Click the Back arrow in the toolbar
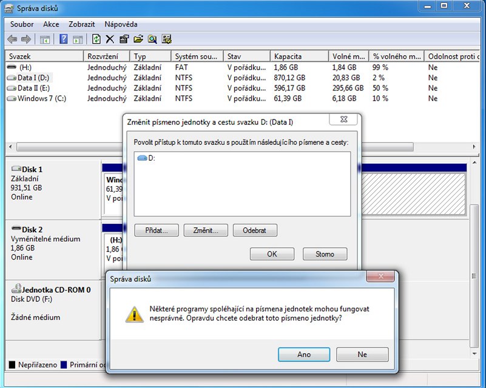The width and height of the screenshot is (486, 388). coord(12,39)
